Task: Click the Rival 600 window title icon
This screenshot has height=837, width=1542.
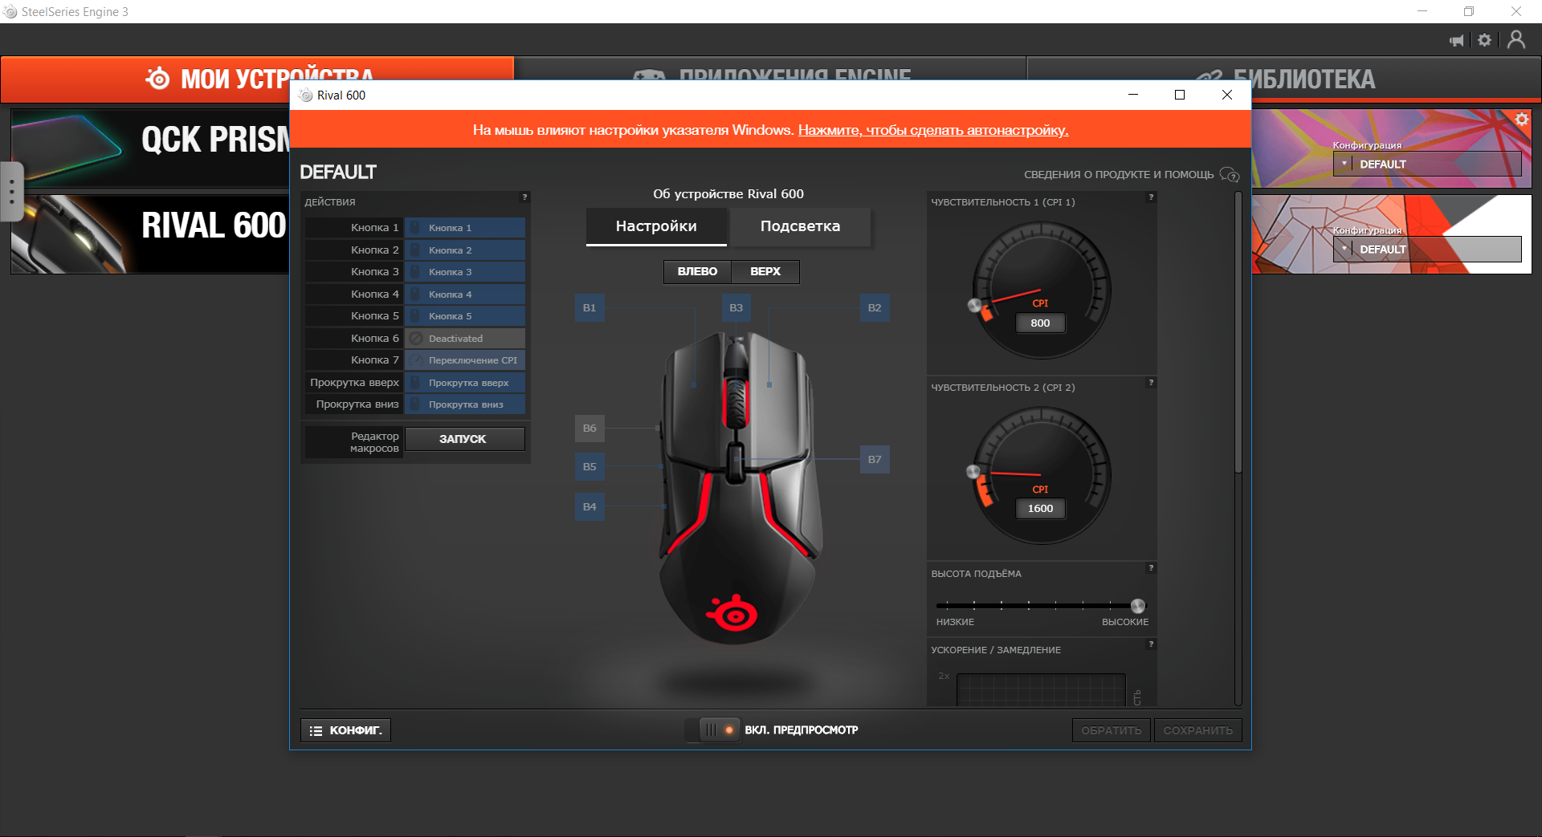Action: [306, 95]
